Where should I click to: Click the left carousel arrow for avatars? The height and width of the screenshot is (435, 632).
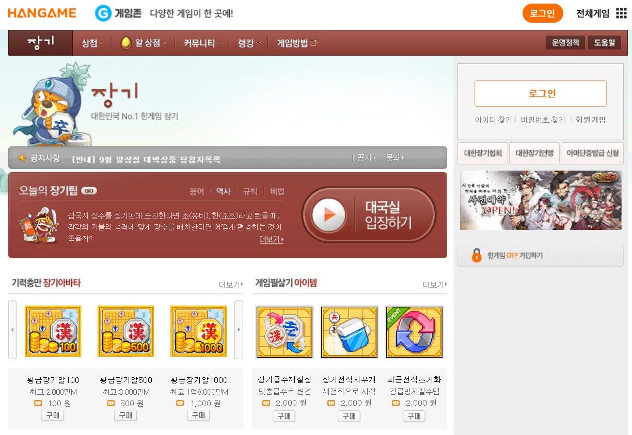[x=12, y=330]
